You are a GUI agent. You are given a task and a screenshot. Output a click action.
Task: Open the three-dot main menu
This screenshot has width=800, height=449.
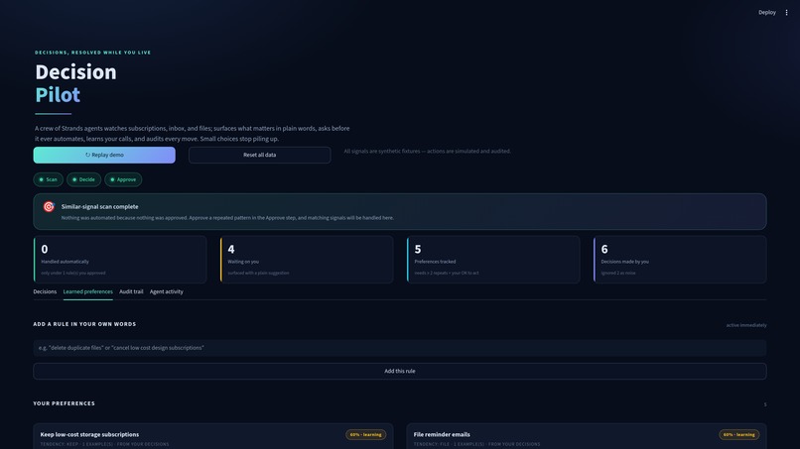tap(786, 12)
